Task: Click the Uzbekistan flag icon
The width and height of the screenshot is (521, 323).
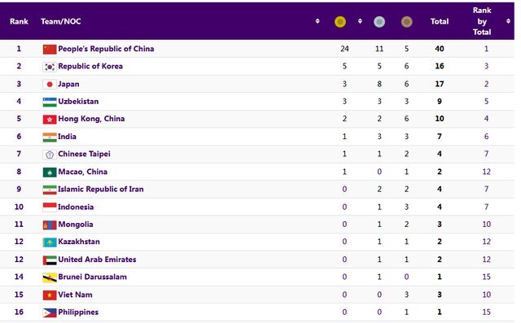Action: pos(50,102)
